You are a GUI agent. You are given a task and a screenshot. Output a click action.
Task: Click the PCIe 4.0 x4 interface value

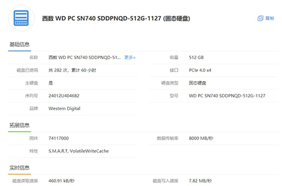click(x=200, y=70)
